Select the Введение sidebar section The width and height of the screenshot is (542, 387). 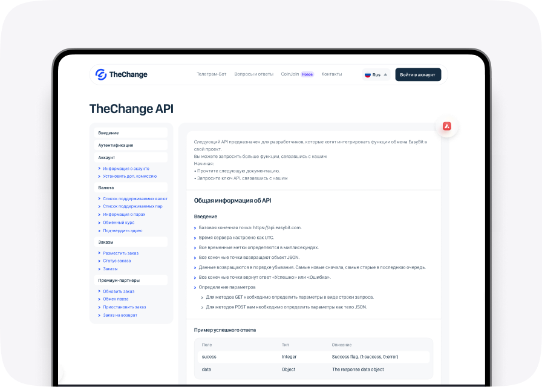[131, 132]
